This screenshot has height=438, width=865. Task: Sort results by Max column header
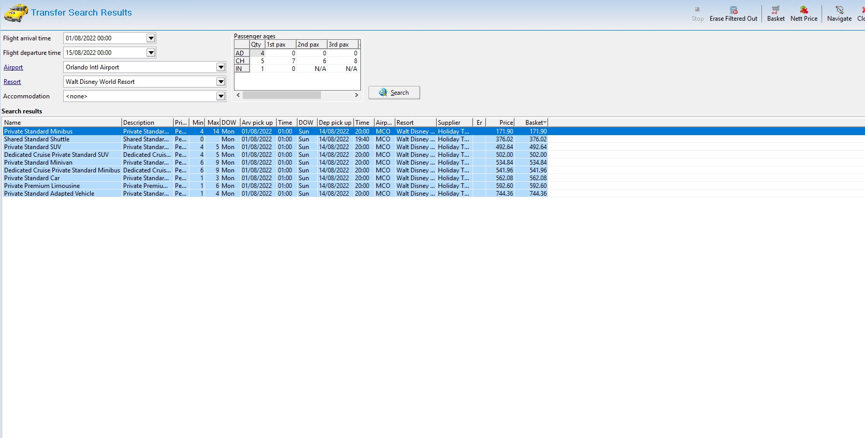point(213,123)
